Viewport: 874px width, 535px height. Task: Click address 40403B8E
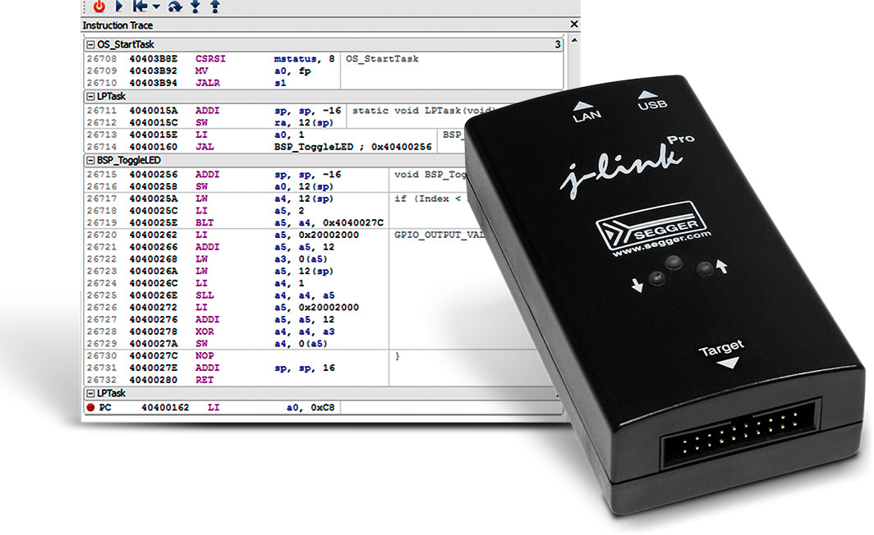click(x=154, y=58)
